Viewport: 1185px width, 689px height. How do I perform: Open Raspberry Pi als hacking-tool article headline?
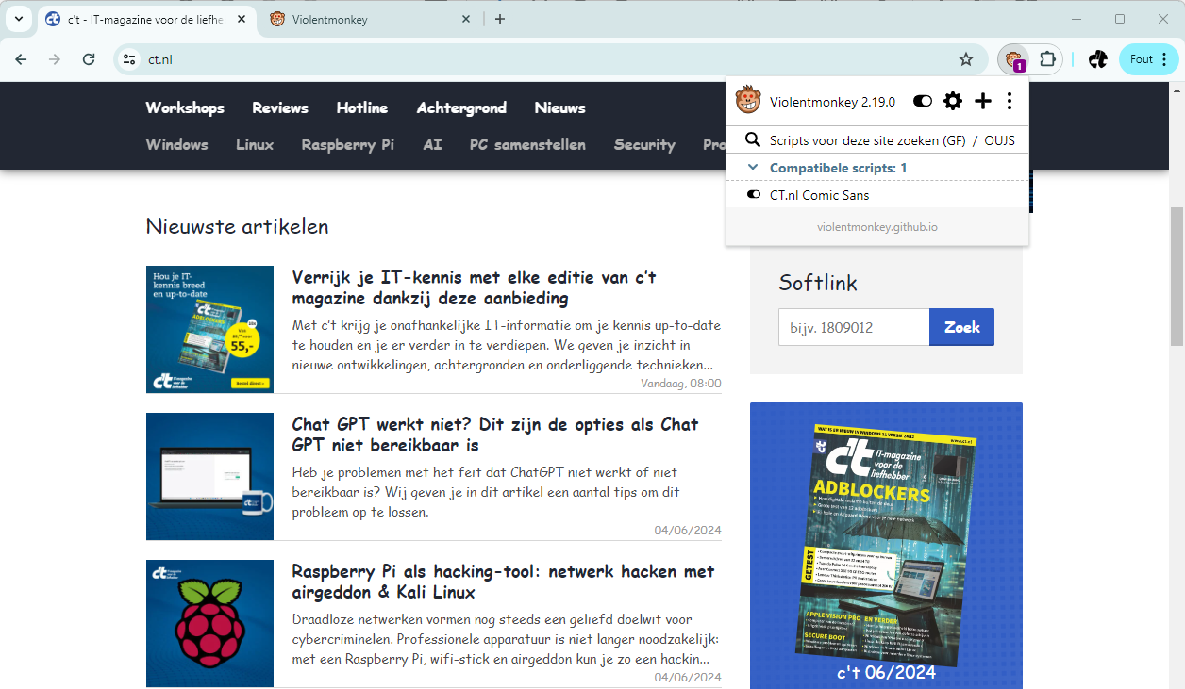tap(503, 582)
